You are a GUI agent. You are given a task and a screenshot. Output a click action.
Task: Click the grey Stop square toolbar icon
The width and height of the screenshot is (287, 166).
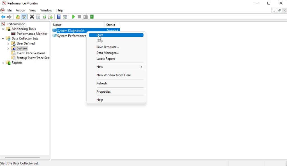tap(79, 17)
